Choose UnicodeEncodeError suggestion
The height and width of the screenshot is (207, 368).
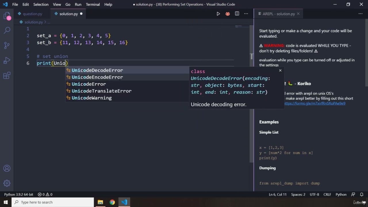coord(127,77)
